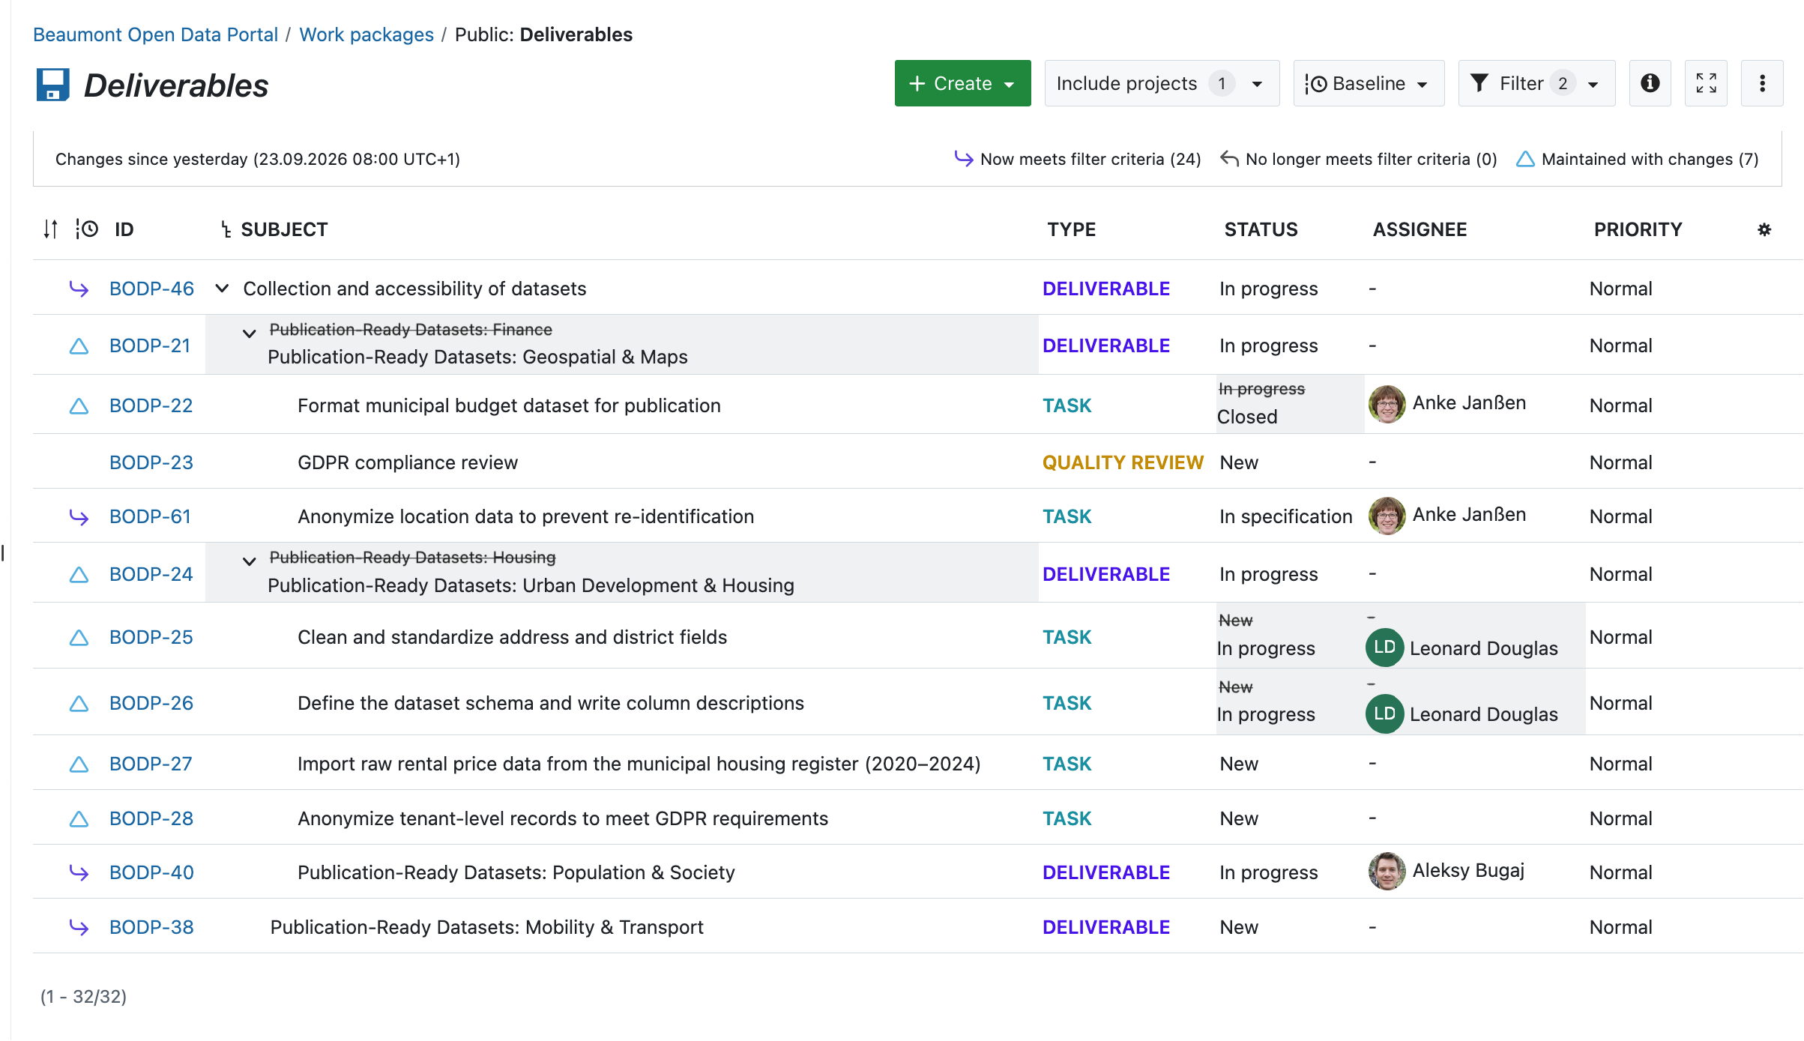Click the triangle change icon for BODP-21

click(x=79, y=346)
